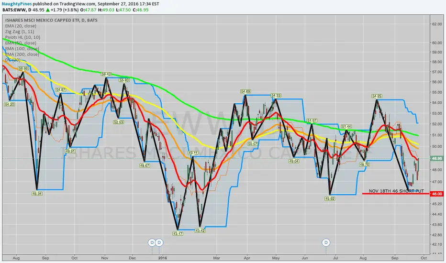
Task: Click the 54.20 pivot low label
Action: click(10, 104)
